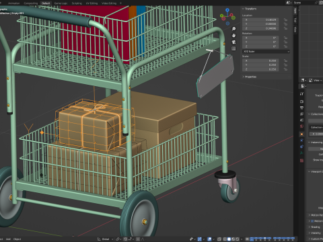Screen dimensions: 323x242
Task: Toggle lock on Scale X
Action: click(285, 61)
